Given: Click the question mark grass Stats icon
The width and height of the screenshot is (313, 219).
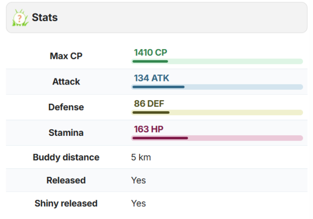Looking at the screenshot, I should (20, 18).
